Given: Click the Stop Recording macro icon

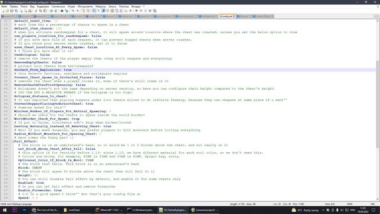Looking at the screenshot, I should click(141, 11).
